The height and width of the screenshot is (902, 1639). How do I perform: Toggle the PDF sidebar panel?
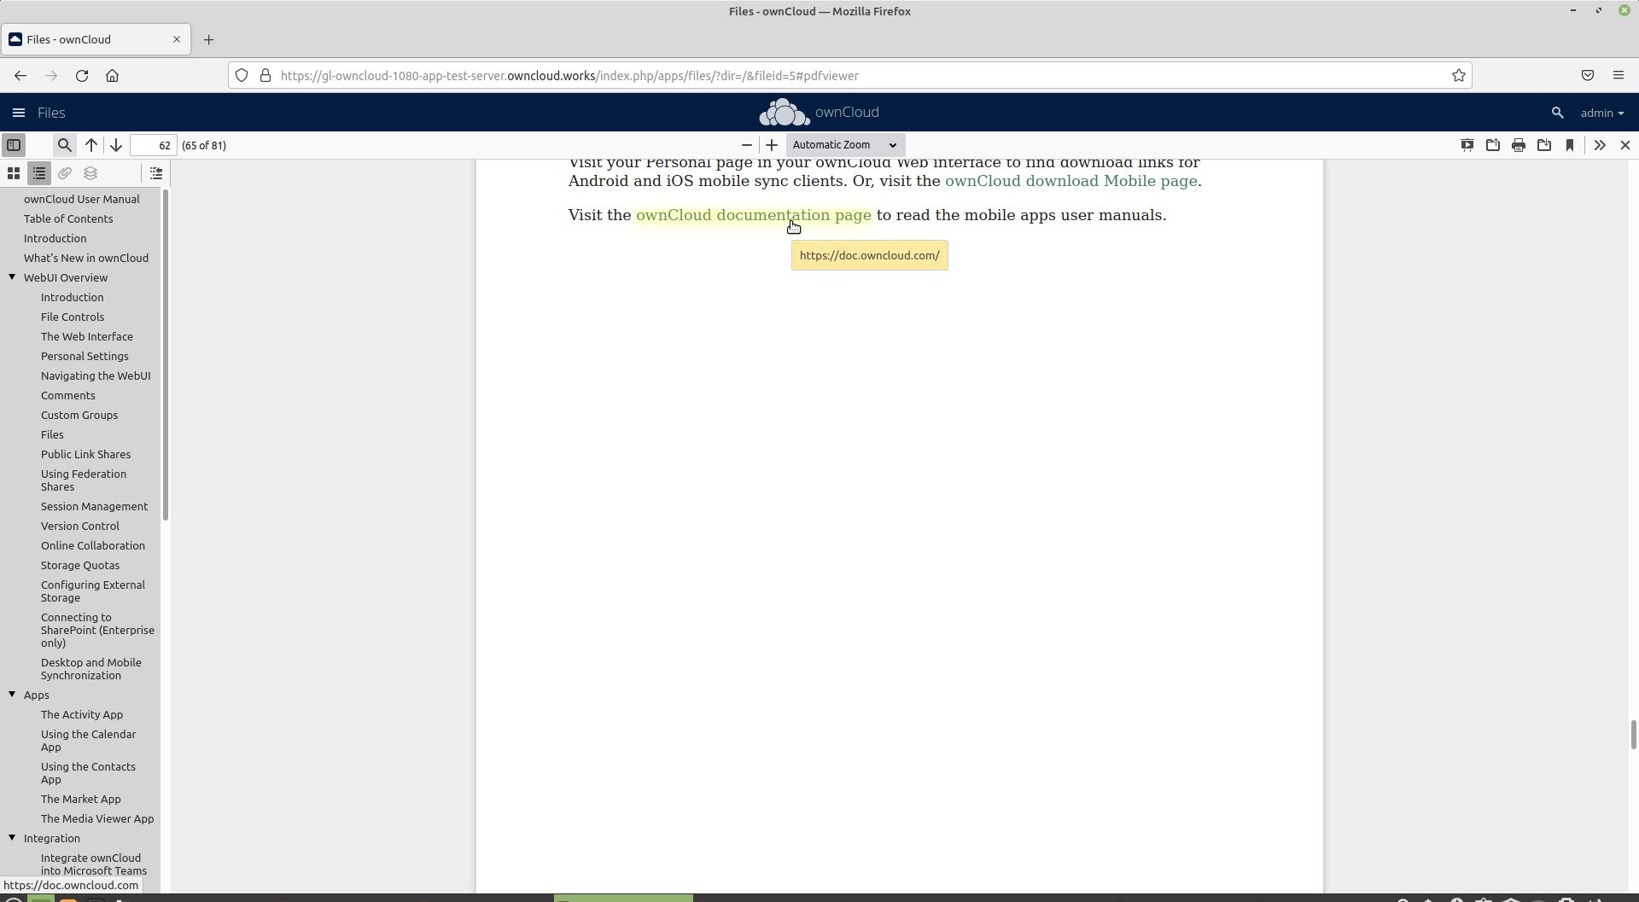click(14, 145)
